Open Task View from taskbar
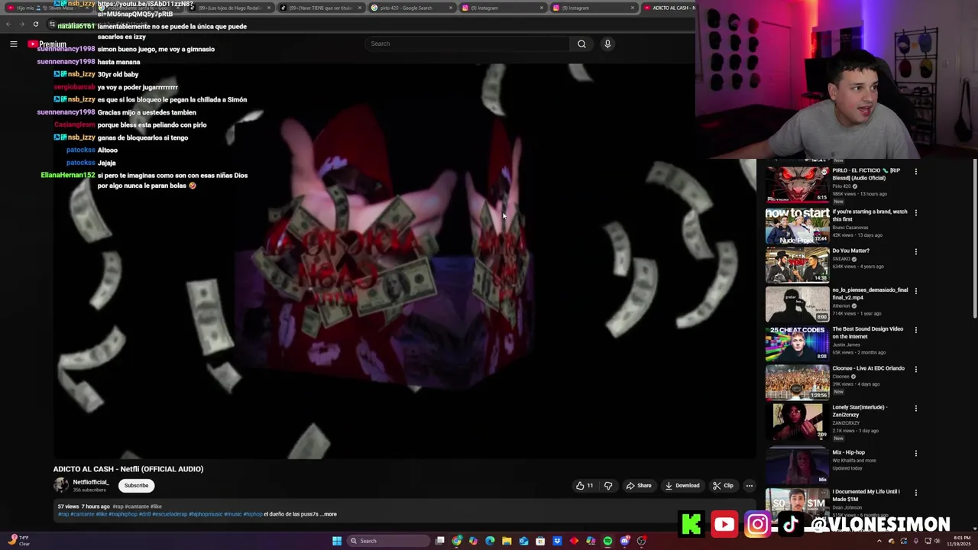The image size is (978, 550). point(440,541)
